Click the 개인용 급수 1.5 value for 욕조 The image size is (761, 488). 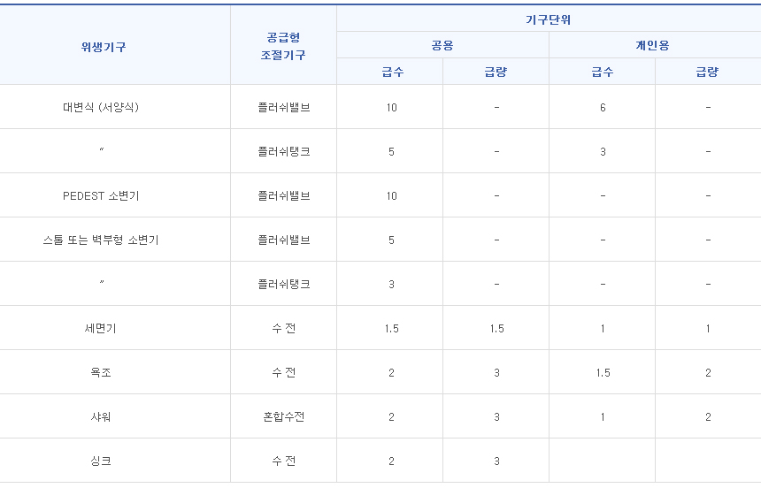(603, 373)
